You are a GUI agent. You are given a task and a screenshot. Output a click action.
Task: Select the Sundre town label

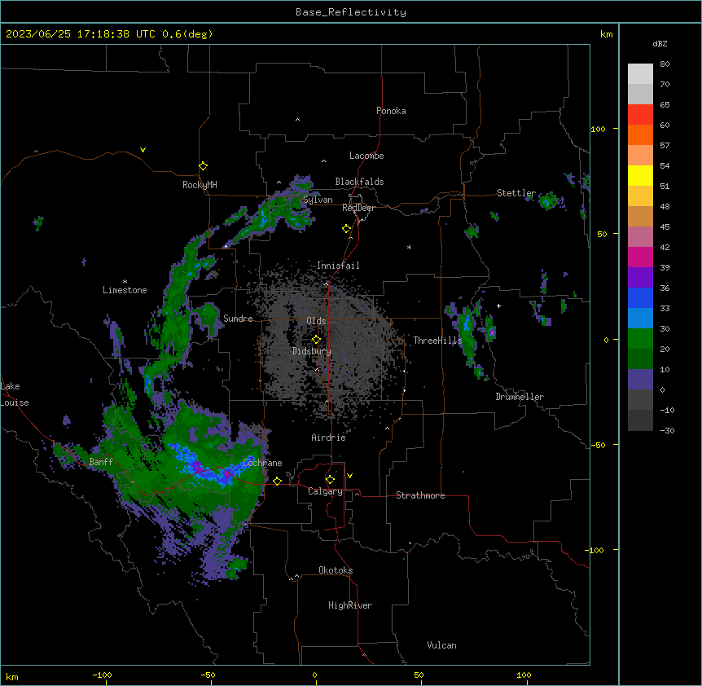(238, 319)
